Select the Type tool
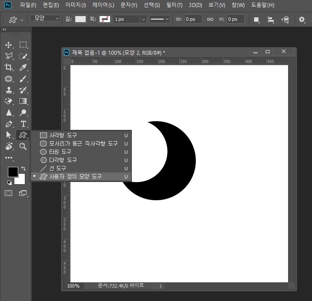Screen dimensions: 312x301 pos(23,124)
